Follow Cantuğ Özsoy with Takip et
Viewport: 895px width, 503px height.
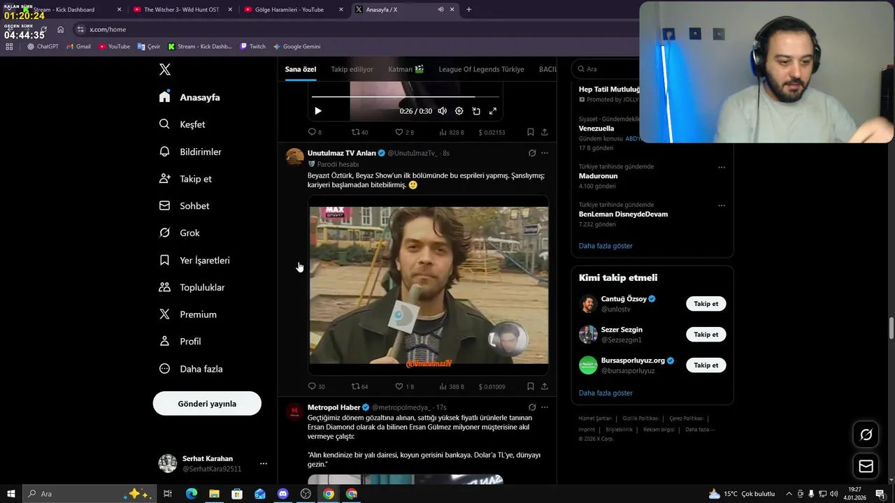pyautogui.click(x=706, y=304)
